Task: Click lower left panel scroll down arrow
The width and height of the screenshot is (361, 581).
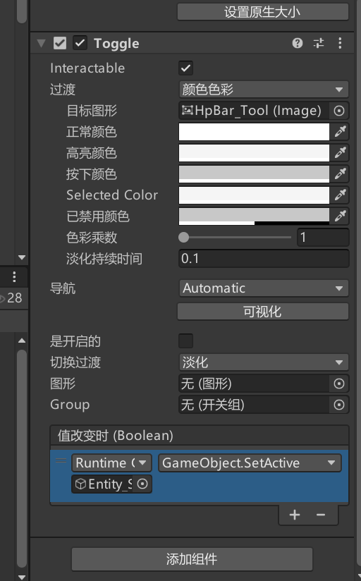Action: pos(22,577)
